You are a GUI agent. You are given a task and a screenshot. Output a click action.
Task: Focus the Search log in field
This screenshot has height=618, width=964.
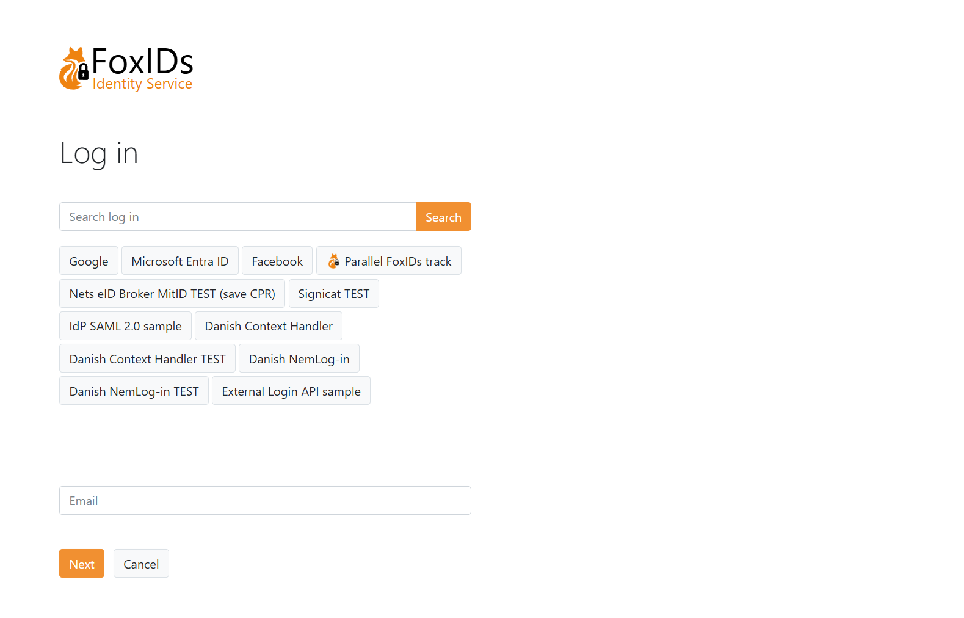[237, 217]
